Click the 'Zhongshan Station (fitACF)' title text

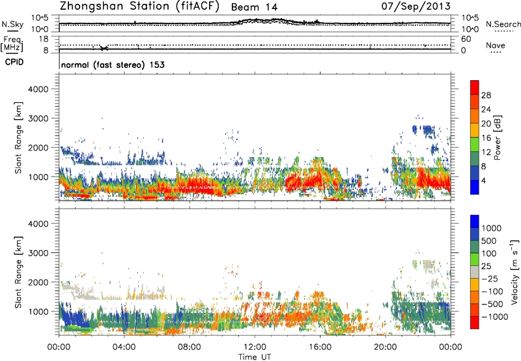point(139,7)
